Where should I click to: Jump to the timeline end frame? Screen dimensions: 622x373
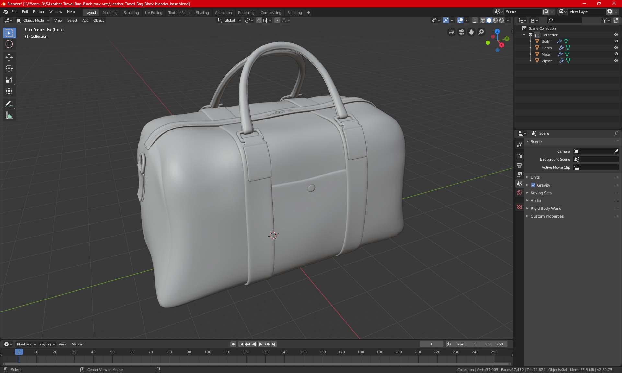(274, 344)
